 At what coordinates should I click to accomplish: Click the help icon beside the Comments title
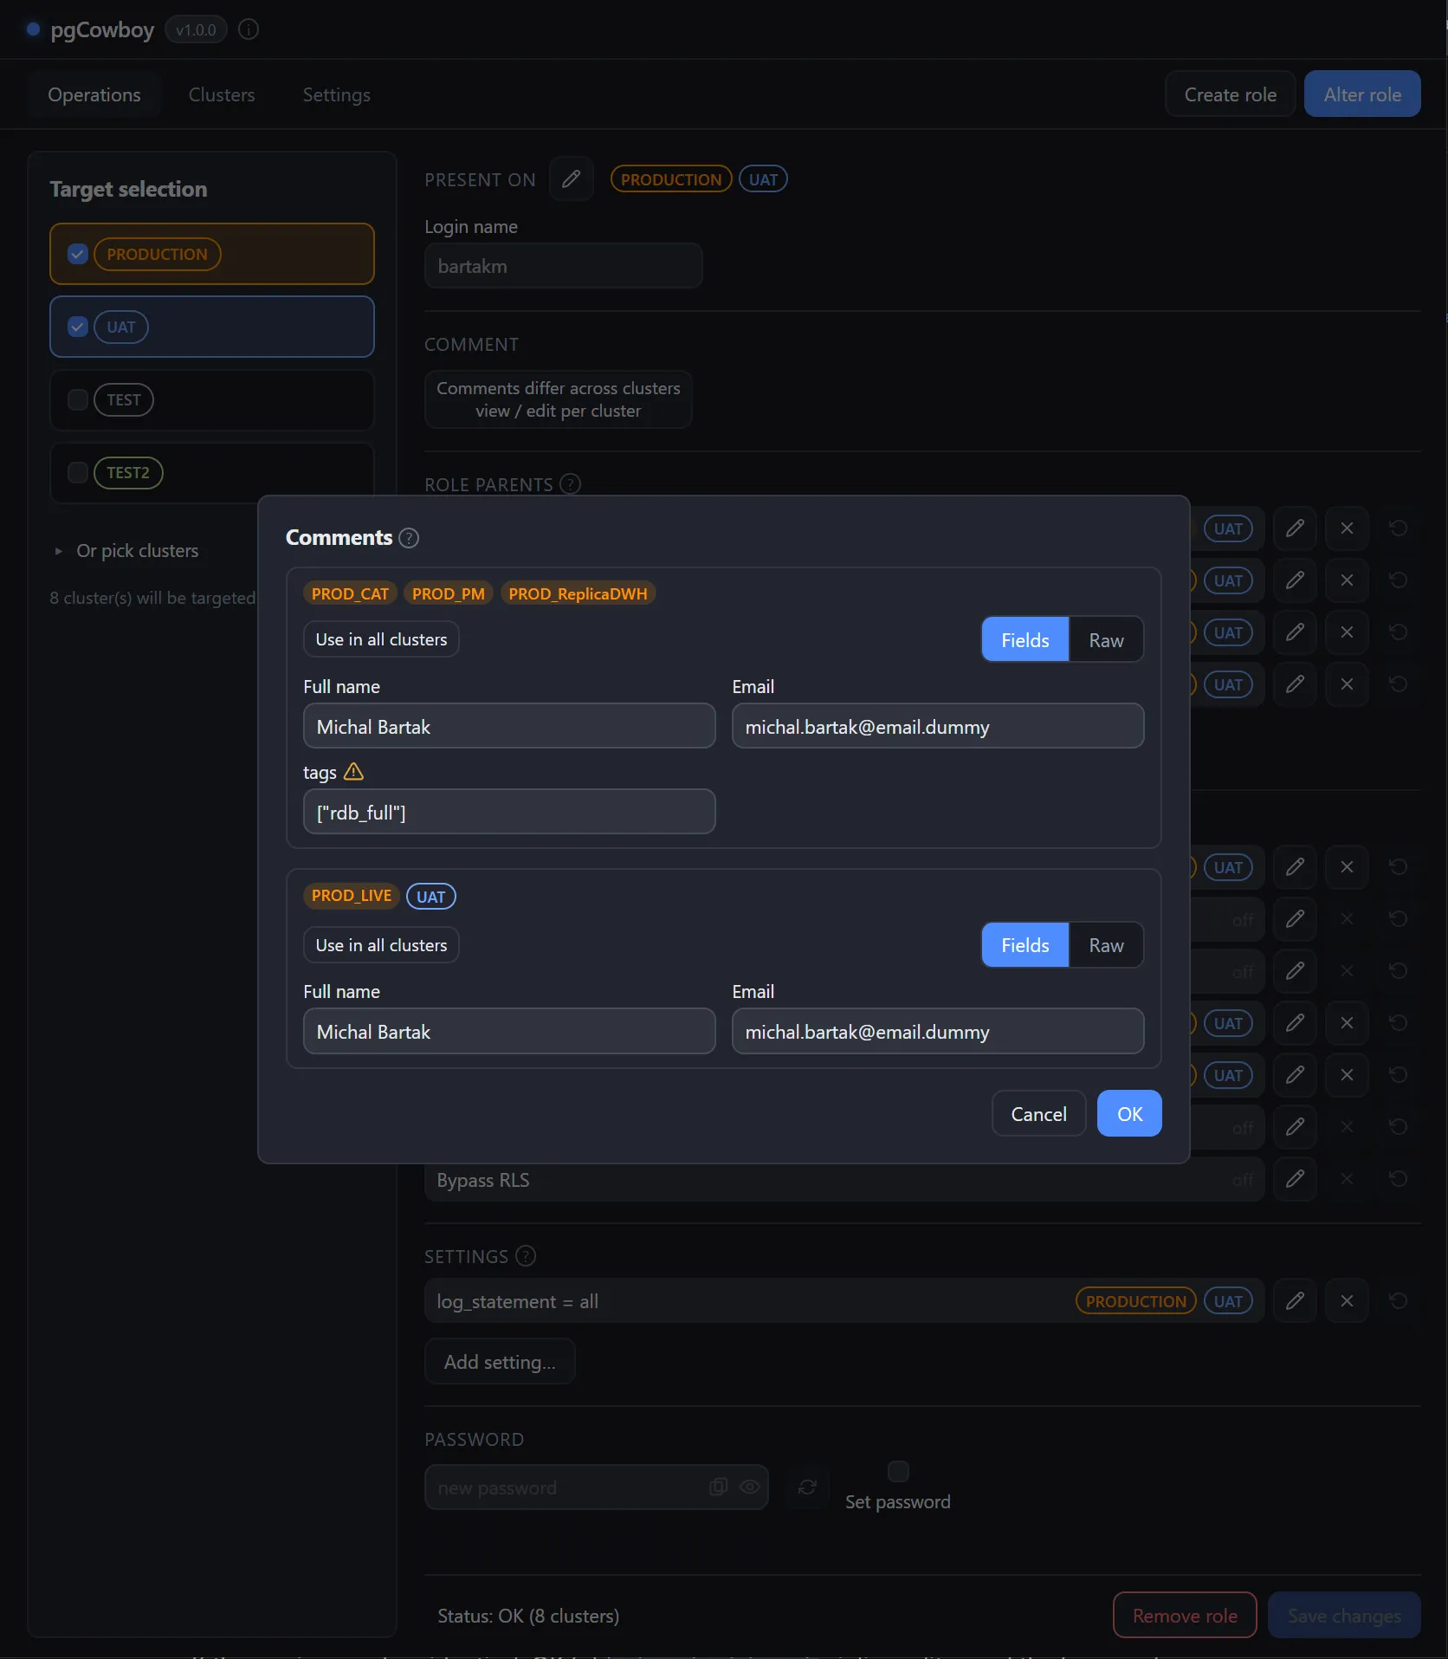(x=409, y=538)
